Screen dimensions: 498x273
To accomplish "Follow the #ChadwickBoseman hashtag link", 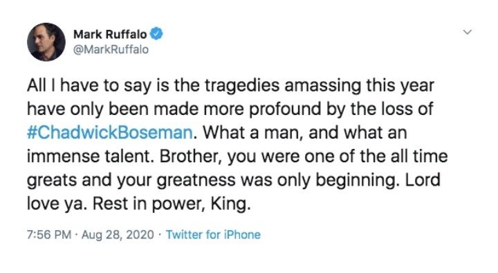I will (x=109, y=132).
